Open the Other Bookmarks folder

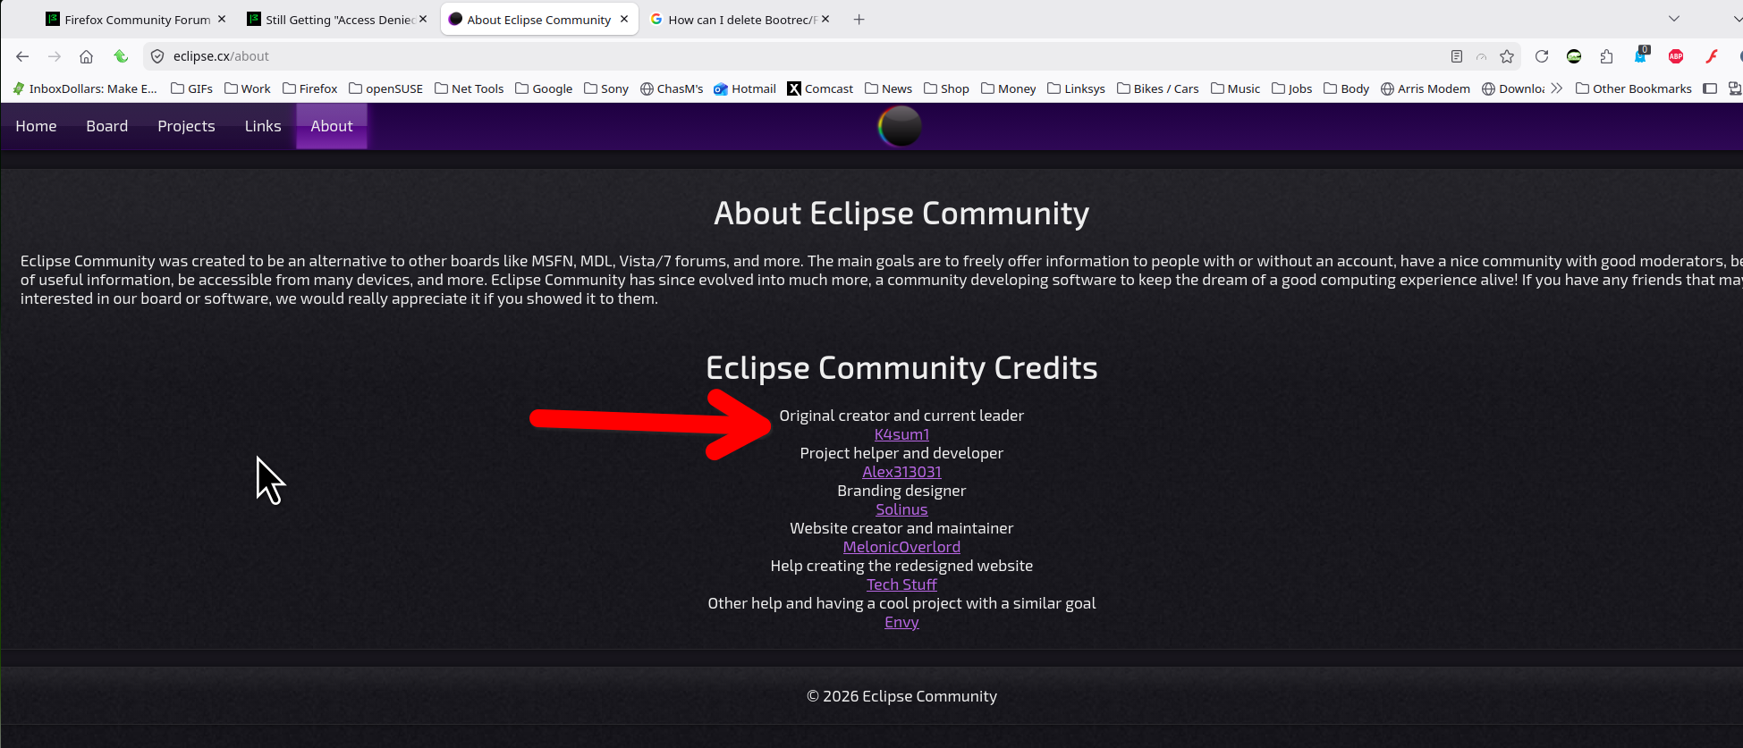tap(1634, 88)
